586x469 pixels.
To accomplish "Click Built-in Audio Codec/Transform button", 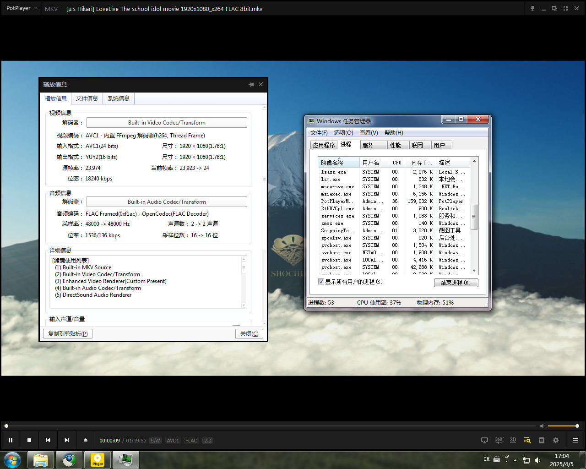I will tap(167, 202).
